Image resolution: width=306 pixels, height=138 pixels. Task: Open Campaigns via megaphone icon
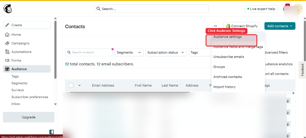[7, 43]
